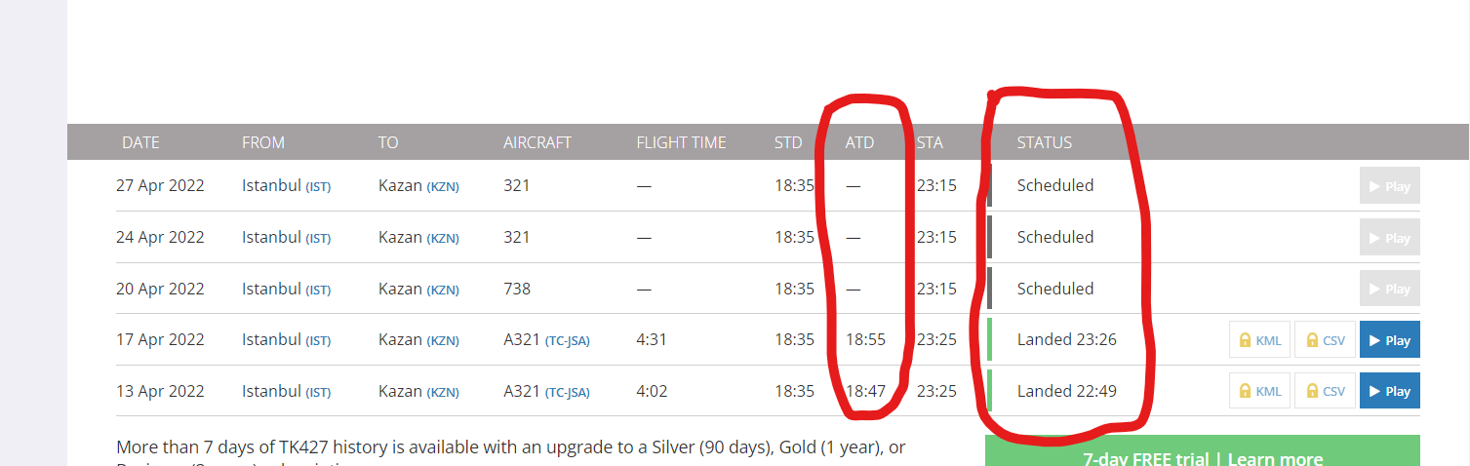Click the STATUS column header
Screen dimensions: 1470x466
[x=1044, y=142]
